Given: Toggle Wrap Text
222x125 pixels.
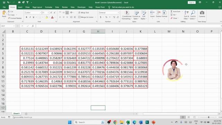Looking at the screenshot, I should (84, 12).
